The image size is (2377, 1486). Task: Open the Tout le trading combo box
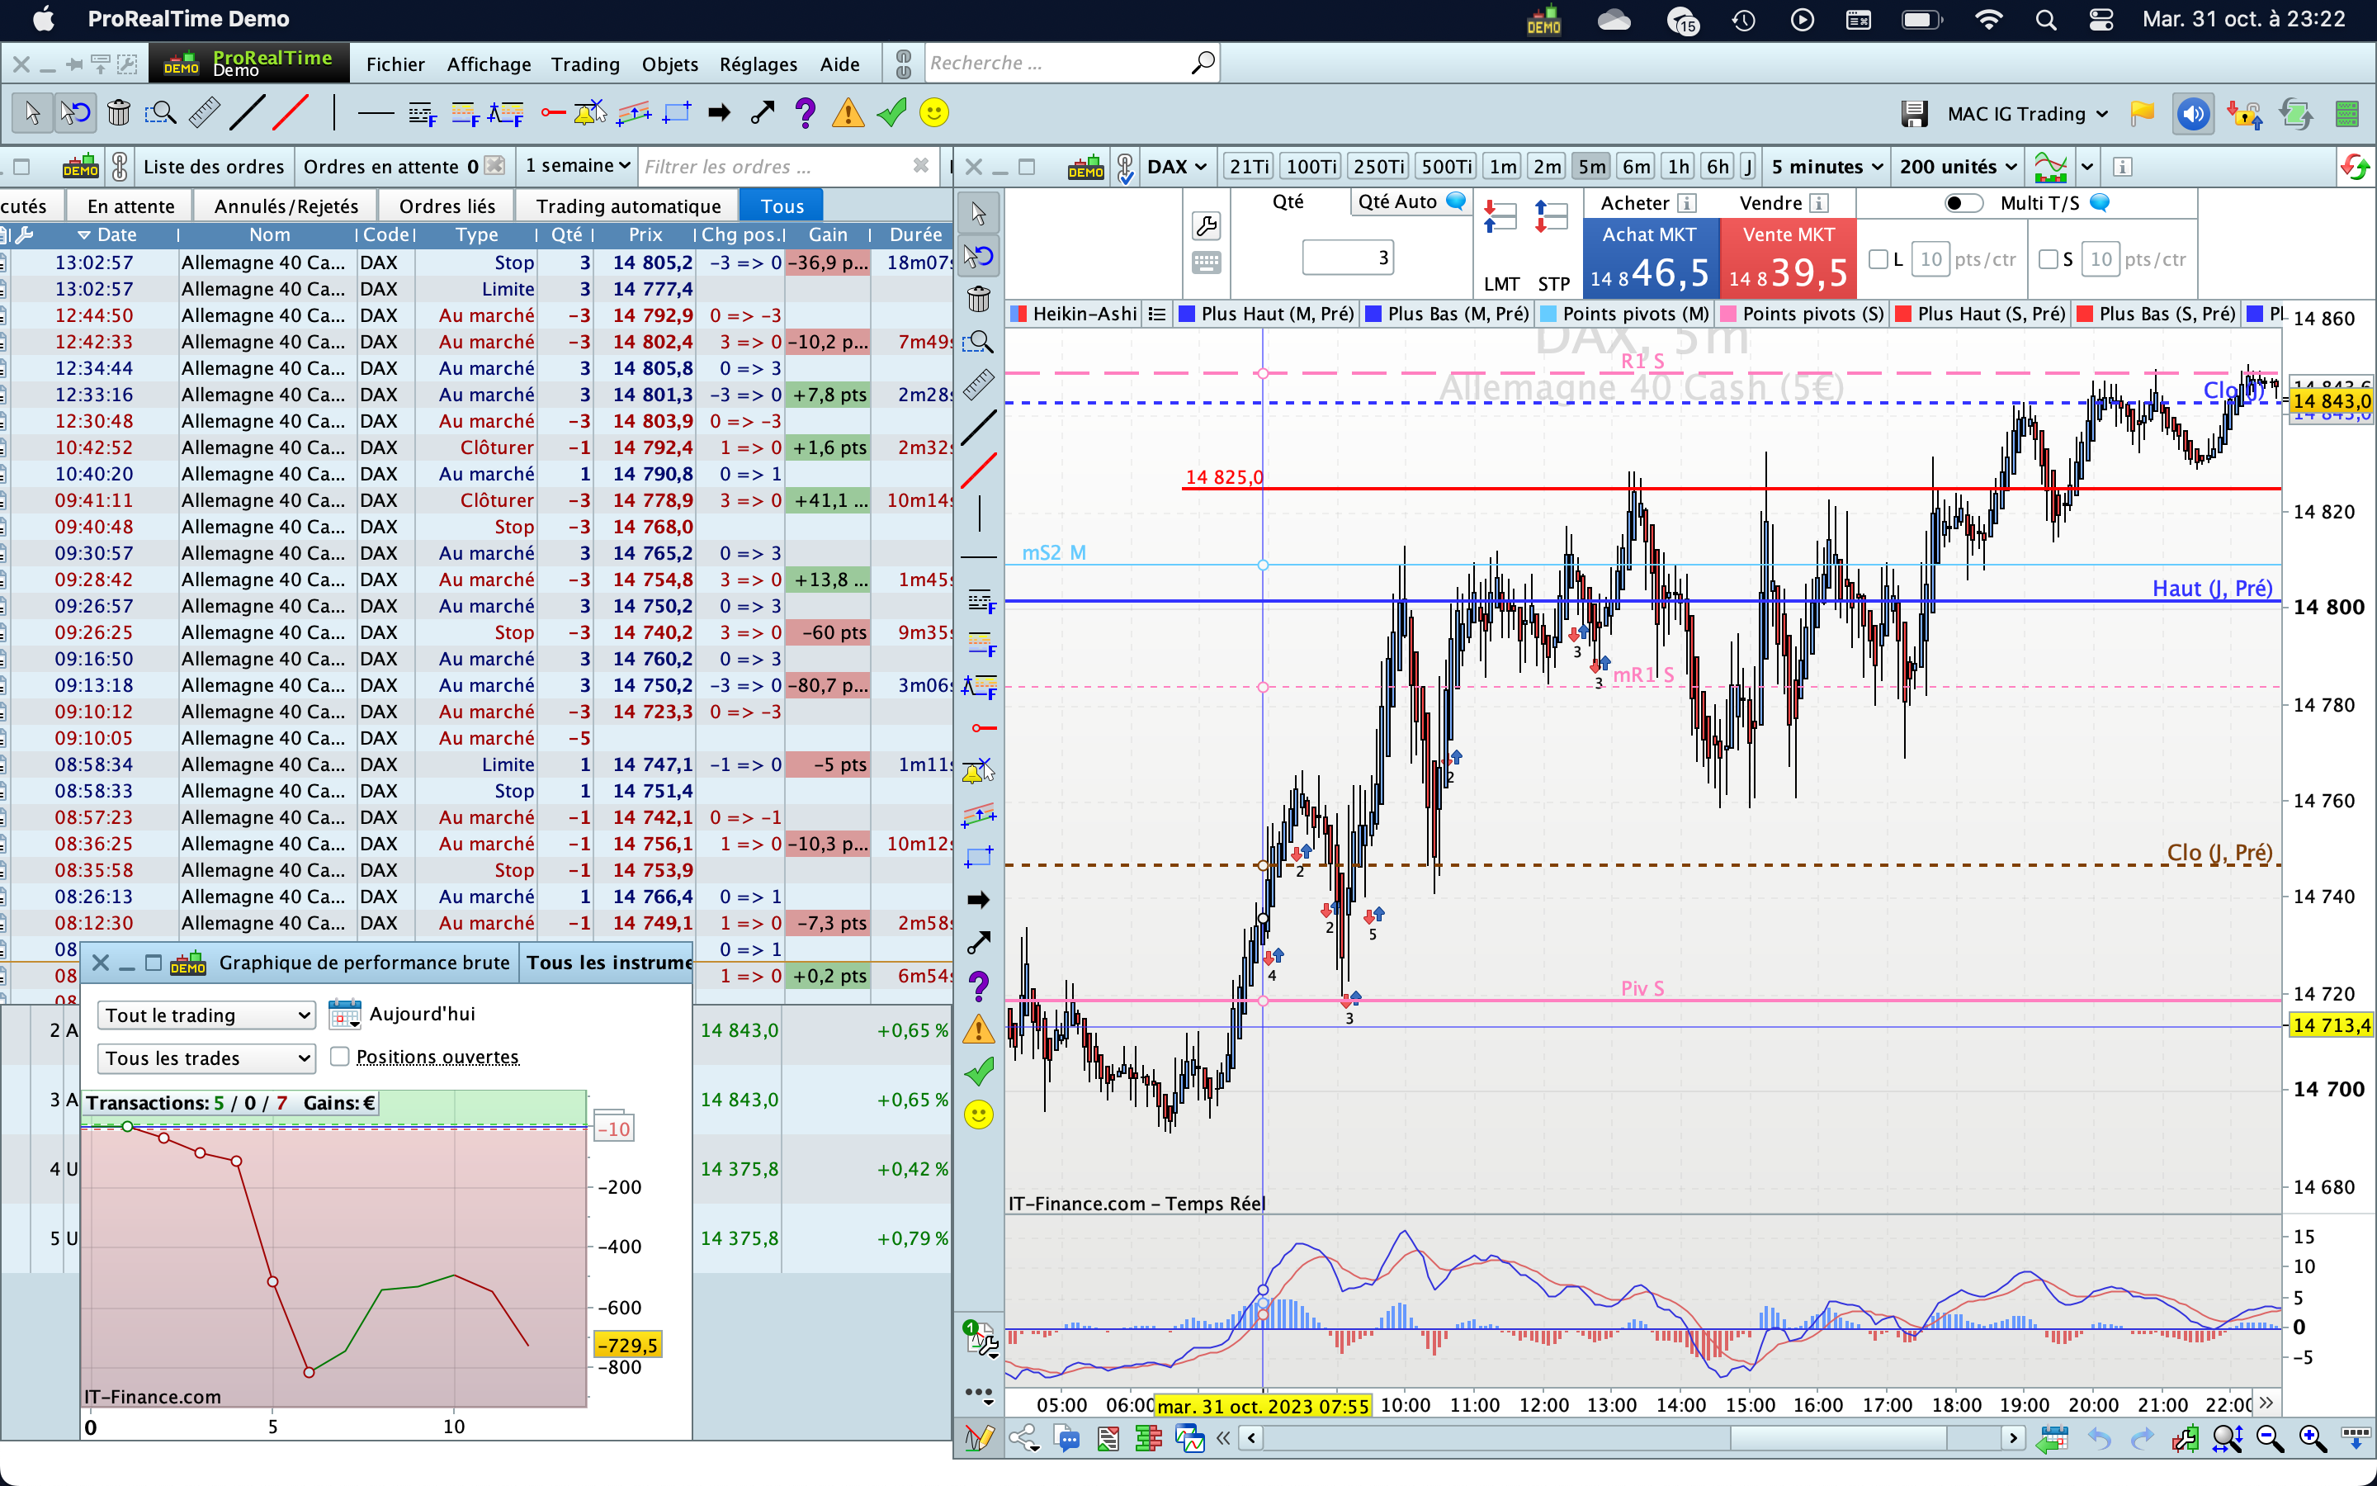pyautogui.click(x=206, y=1015)
